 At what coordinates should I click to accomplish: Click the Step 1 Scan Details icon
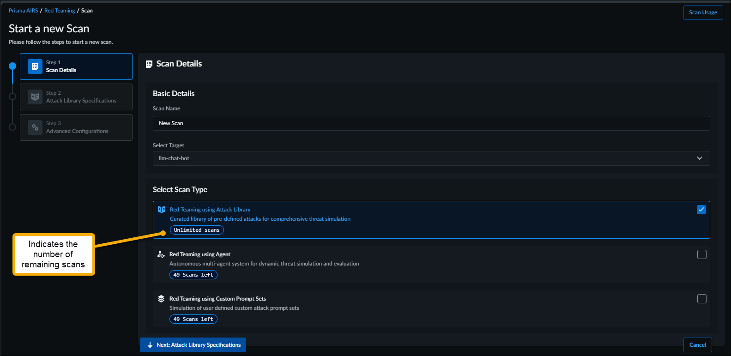click(x=35, y=66)
